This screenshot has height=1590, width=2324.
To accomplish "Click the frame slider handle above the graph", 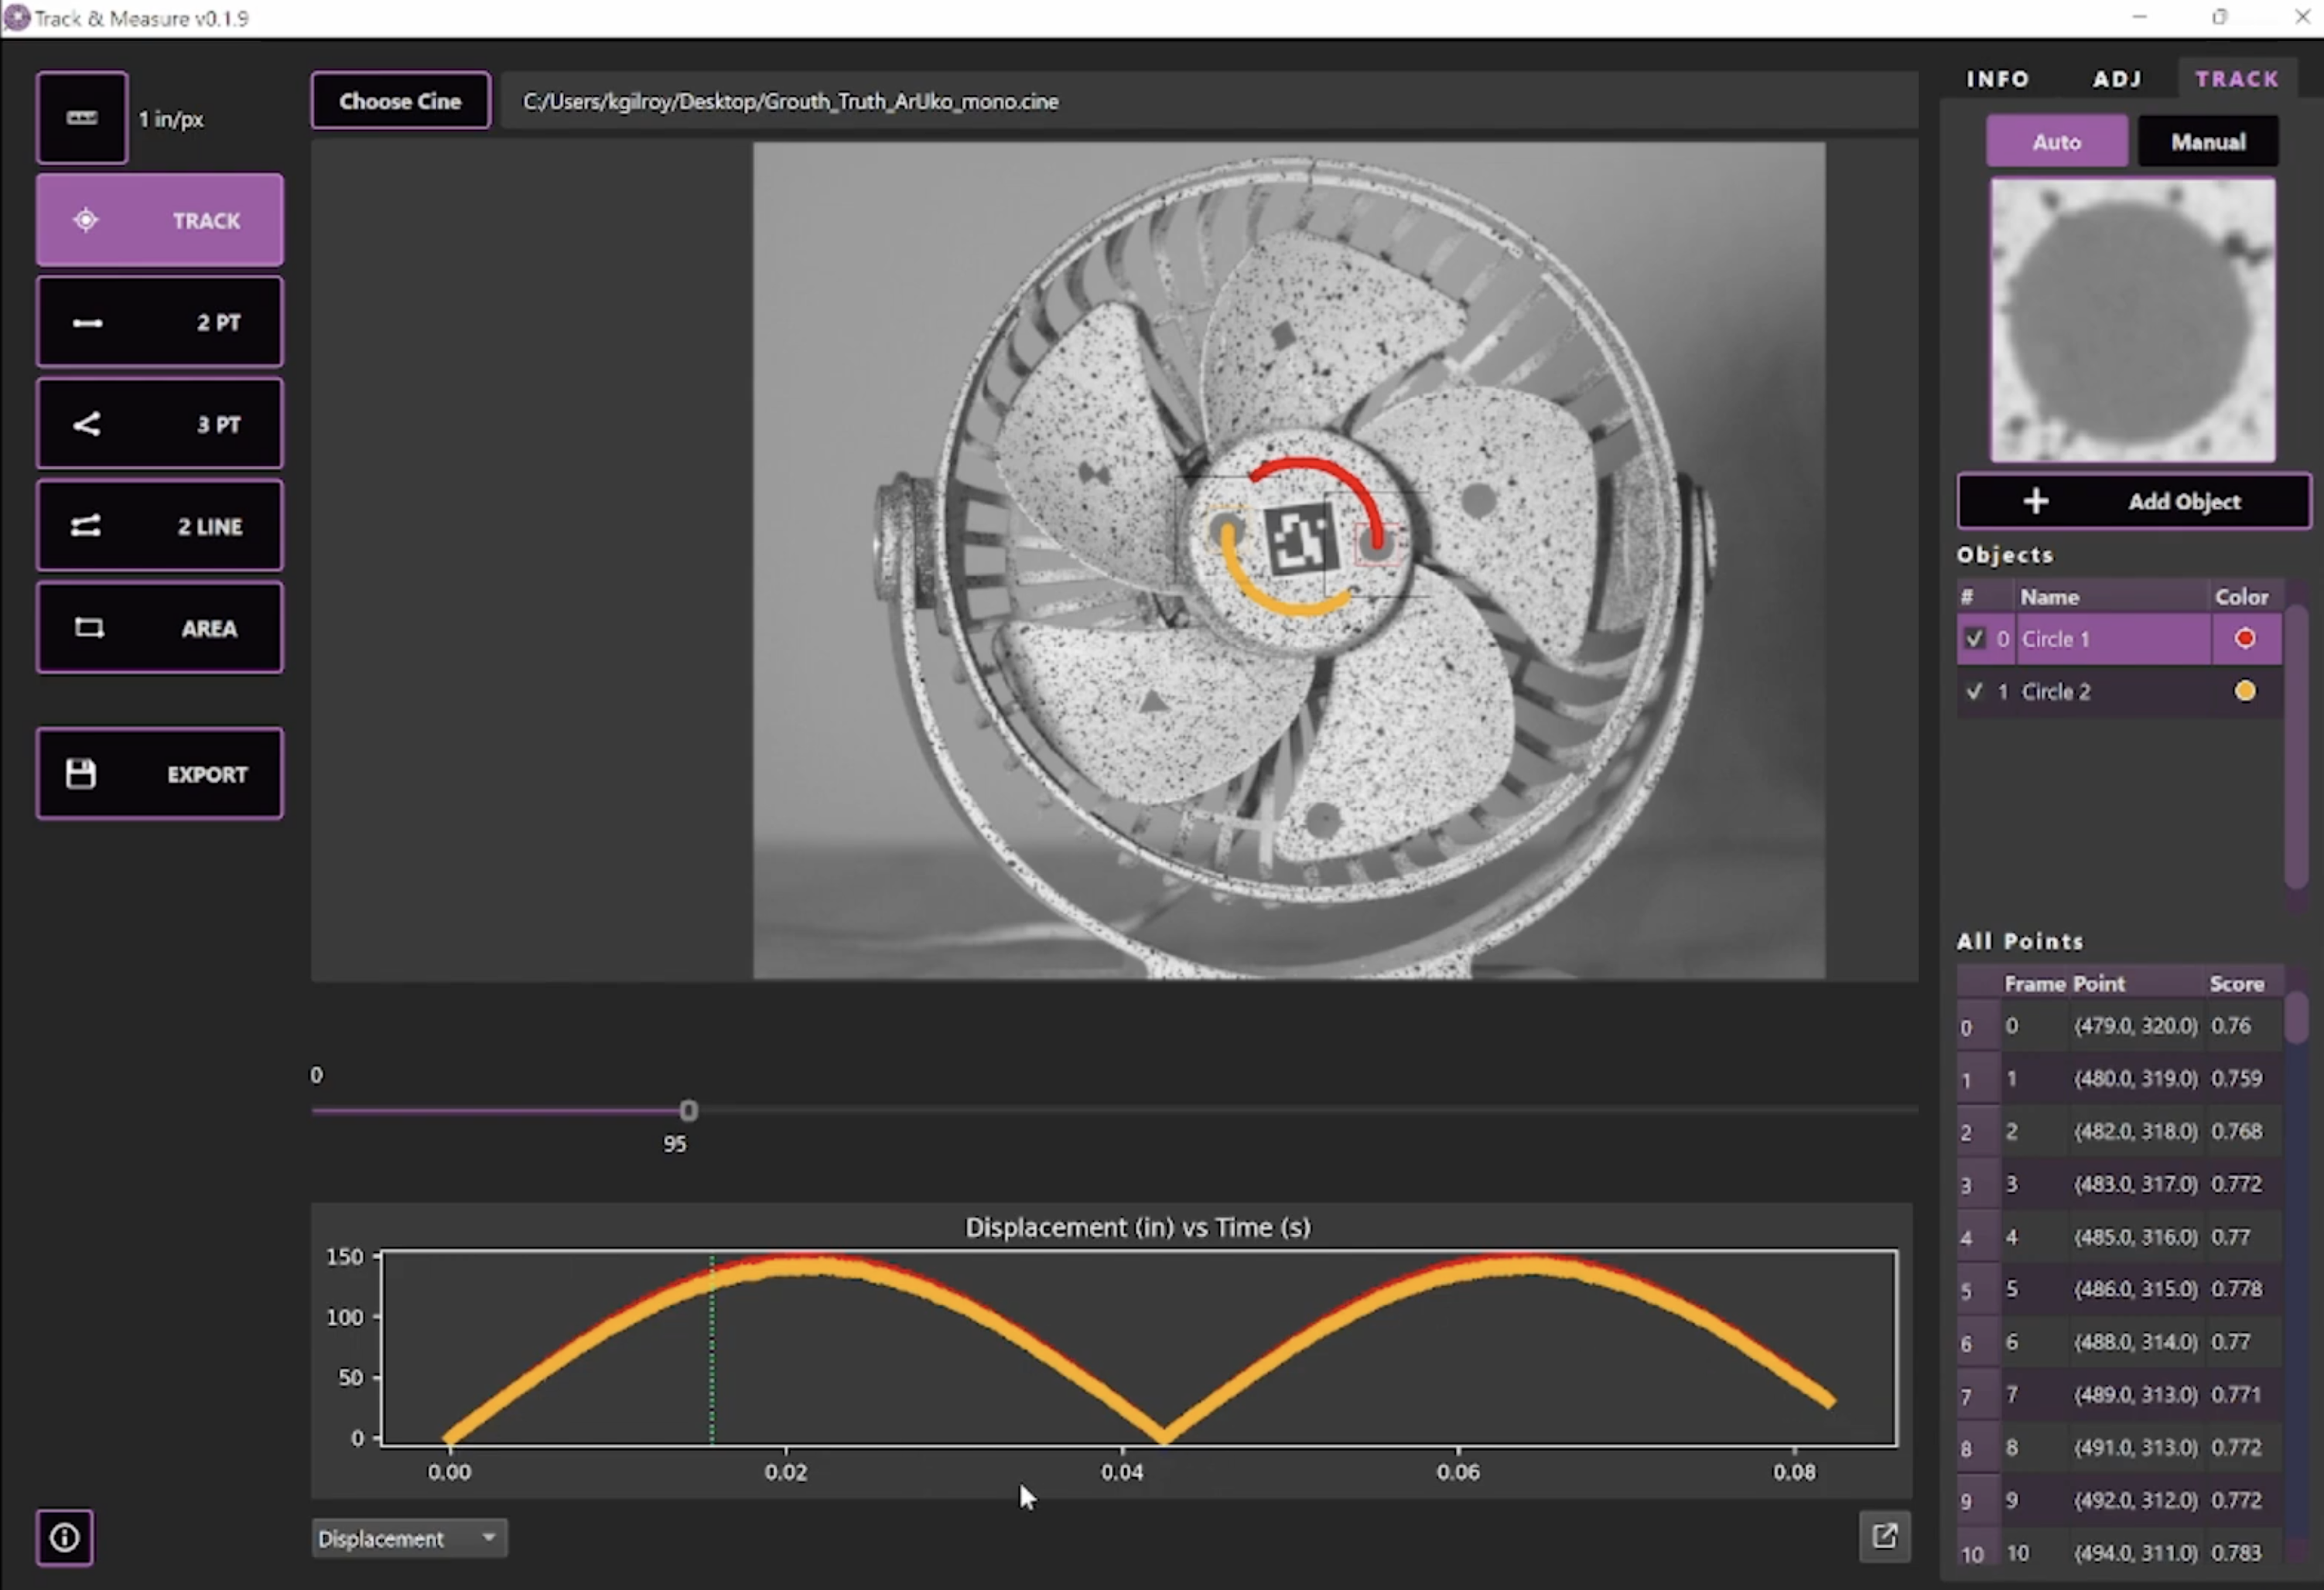I will (688, 1111).
